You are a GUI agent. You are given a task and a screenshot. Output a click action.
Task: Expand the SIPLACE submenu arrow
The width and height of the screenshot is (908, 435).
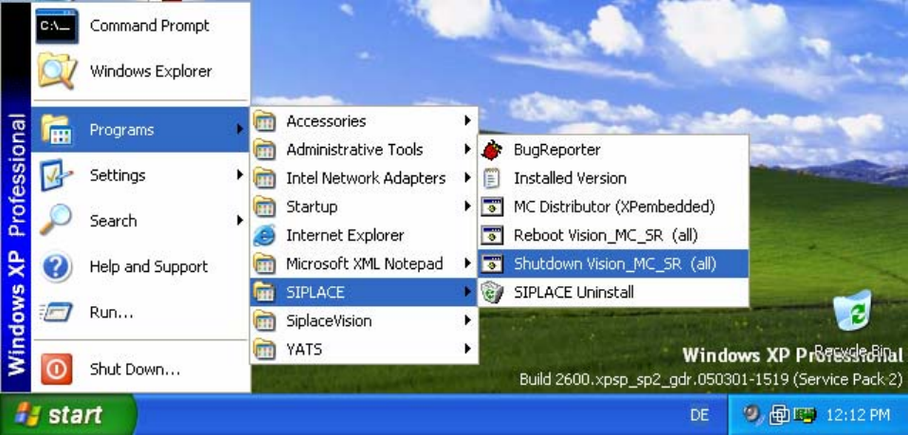point(466,291)
